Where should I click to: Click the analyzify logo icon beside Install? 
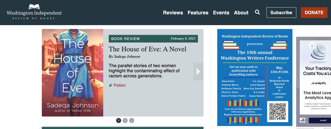pyautogui.click(x=302, y=120)
